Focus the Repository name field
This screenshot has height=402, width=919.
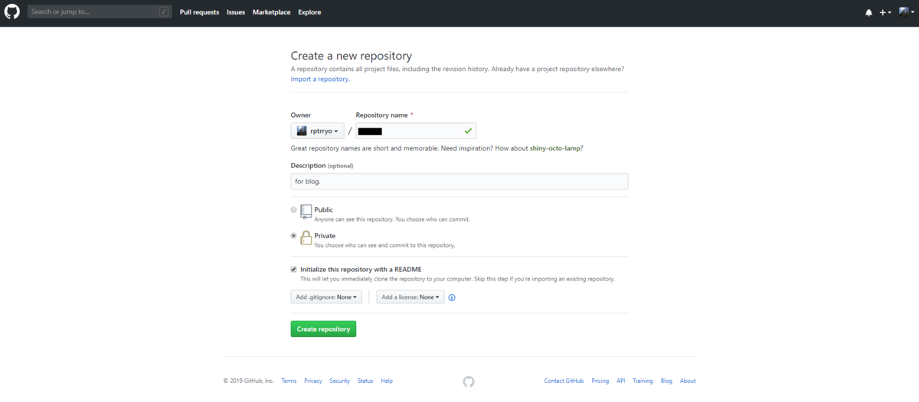(x=417, y=131)
